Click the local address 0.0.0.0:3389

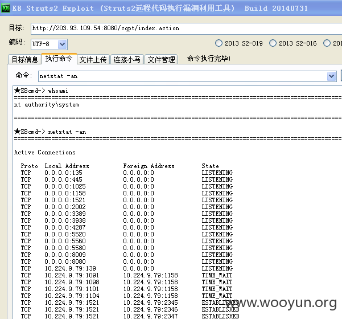coord(65,214)
